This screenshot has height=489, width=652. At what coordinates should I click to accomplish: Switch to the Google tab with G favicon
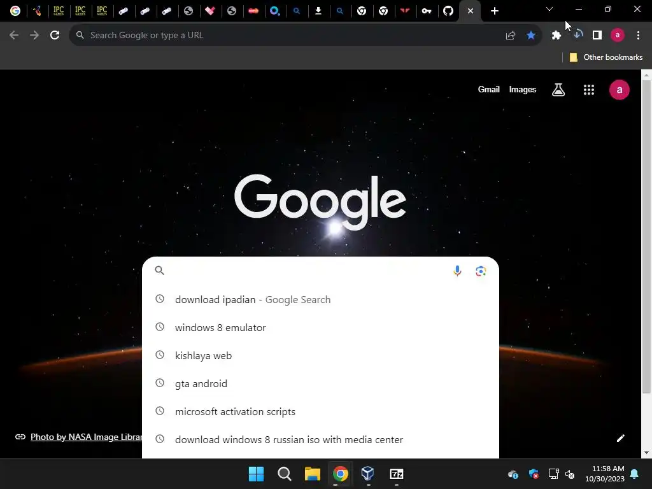15,11
